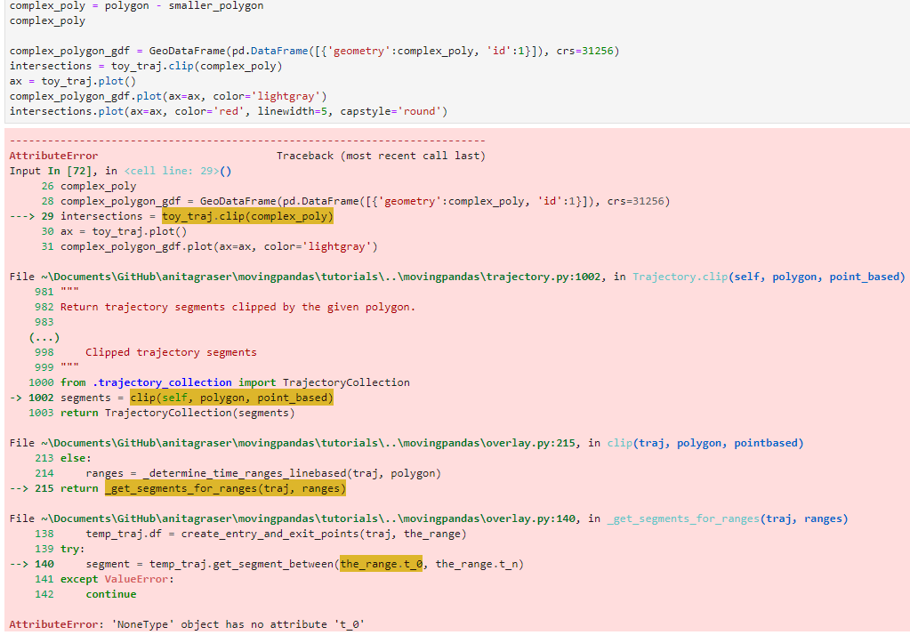Click 'temp_traj.get_segment_between' on line 140
Viewport: 910px width, 635px height.
point(241,564)
